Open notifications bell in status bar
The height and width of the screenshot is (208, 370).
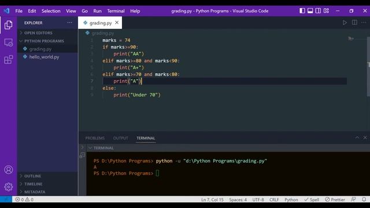pos(364,199)
